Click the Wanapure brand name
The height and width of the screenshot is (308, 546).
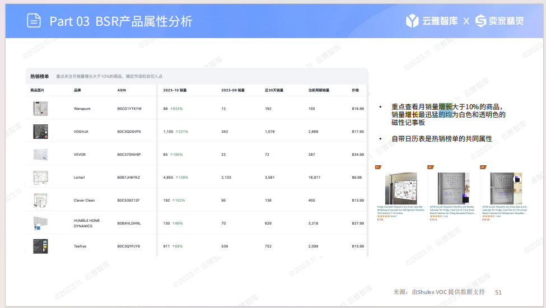tap(82, 109)
